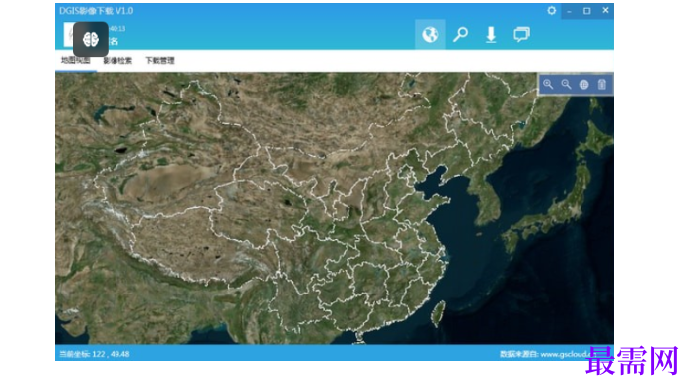Open settings gear in title bar
Screen dimensions: 697x392
tap(552, 10)
